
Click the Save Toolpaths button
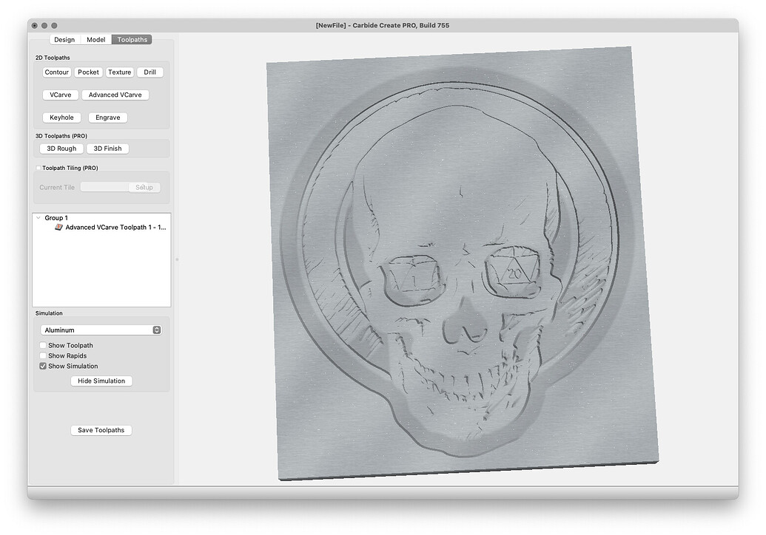(101, 430)
